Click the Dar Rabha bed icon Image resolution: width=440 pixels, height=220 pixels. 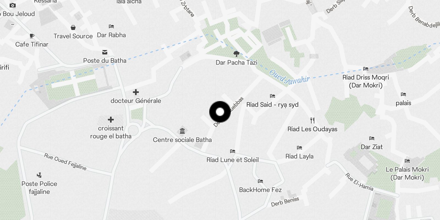[111, 26]
